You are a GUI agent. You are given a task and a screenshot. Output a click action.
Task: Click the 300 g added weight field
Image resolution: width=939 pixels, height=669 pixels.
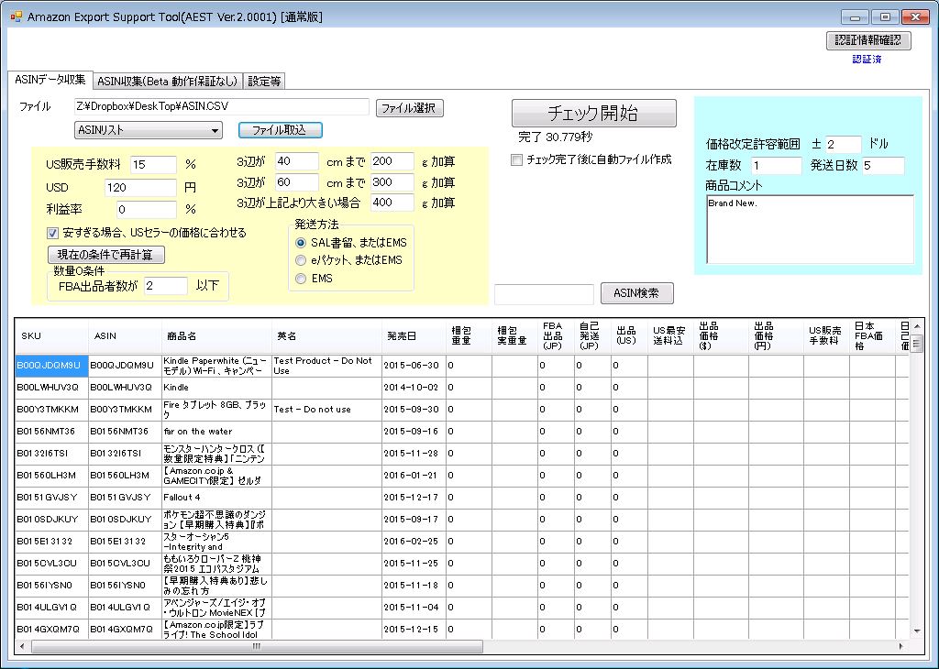coord(392,182)
